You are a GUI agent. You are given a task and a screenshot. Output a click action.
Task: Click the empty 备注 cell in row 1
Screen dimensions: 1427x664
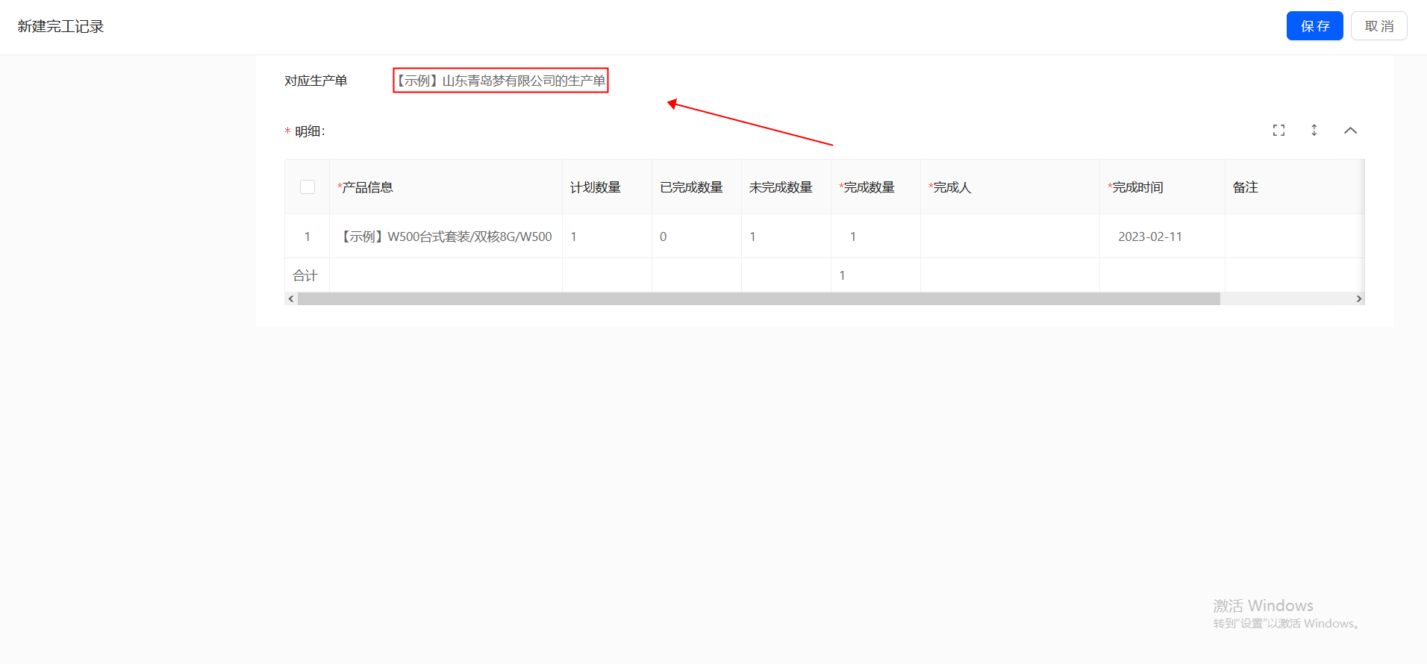pyautogui.click(x=1294, y=237)
